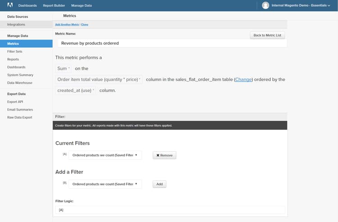Open Filter Sets in sidebar
Viewport: 338px width, 222px height.
[15, 51]
